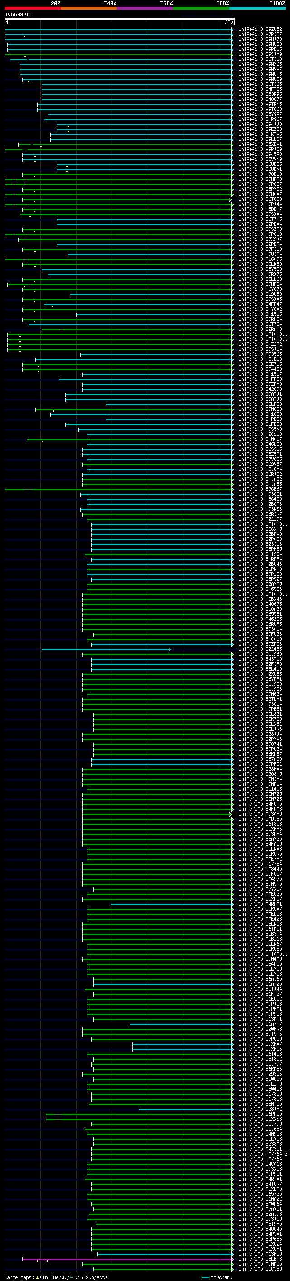The height and width of the screenshot is (1281, 290).
Task: Select hit label UniRef100_P93565
Action: coord(260,354)
